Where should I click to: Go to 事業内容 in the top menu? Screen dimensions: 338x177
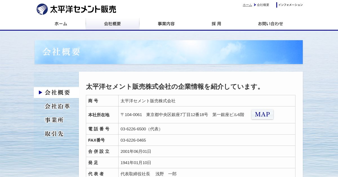166,24
